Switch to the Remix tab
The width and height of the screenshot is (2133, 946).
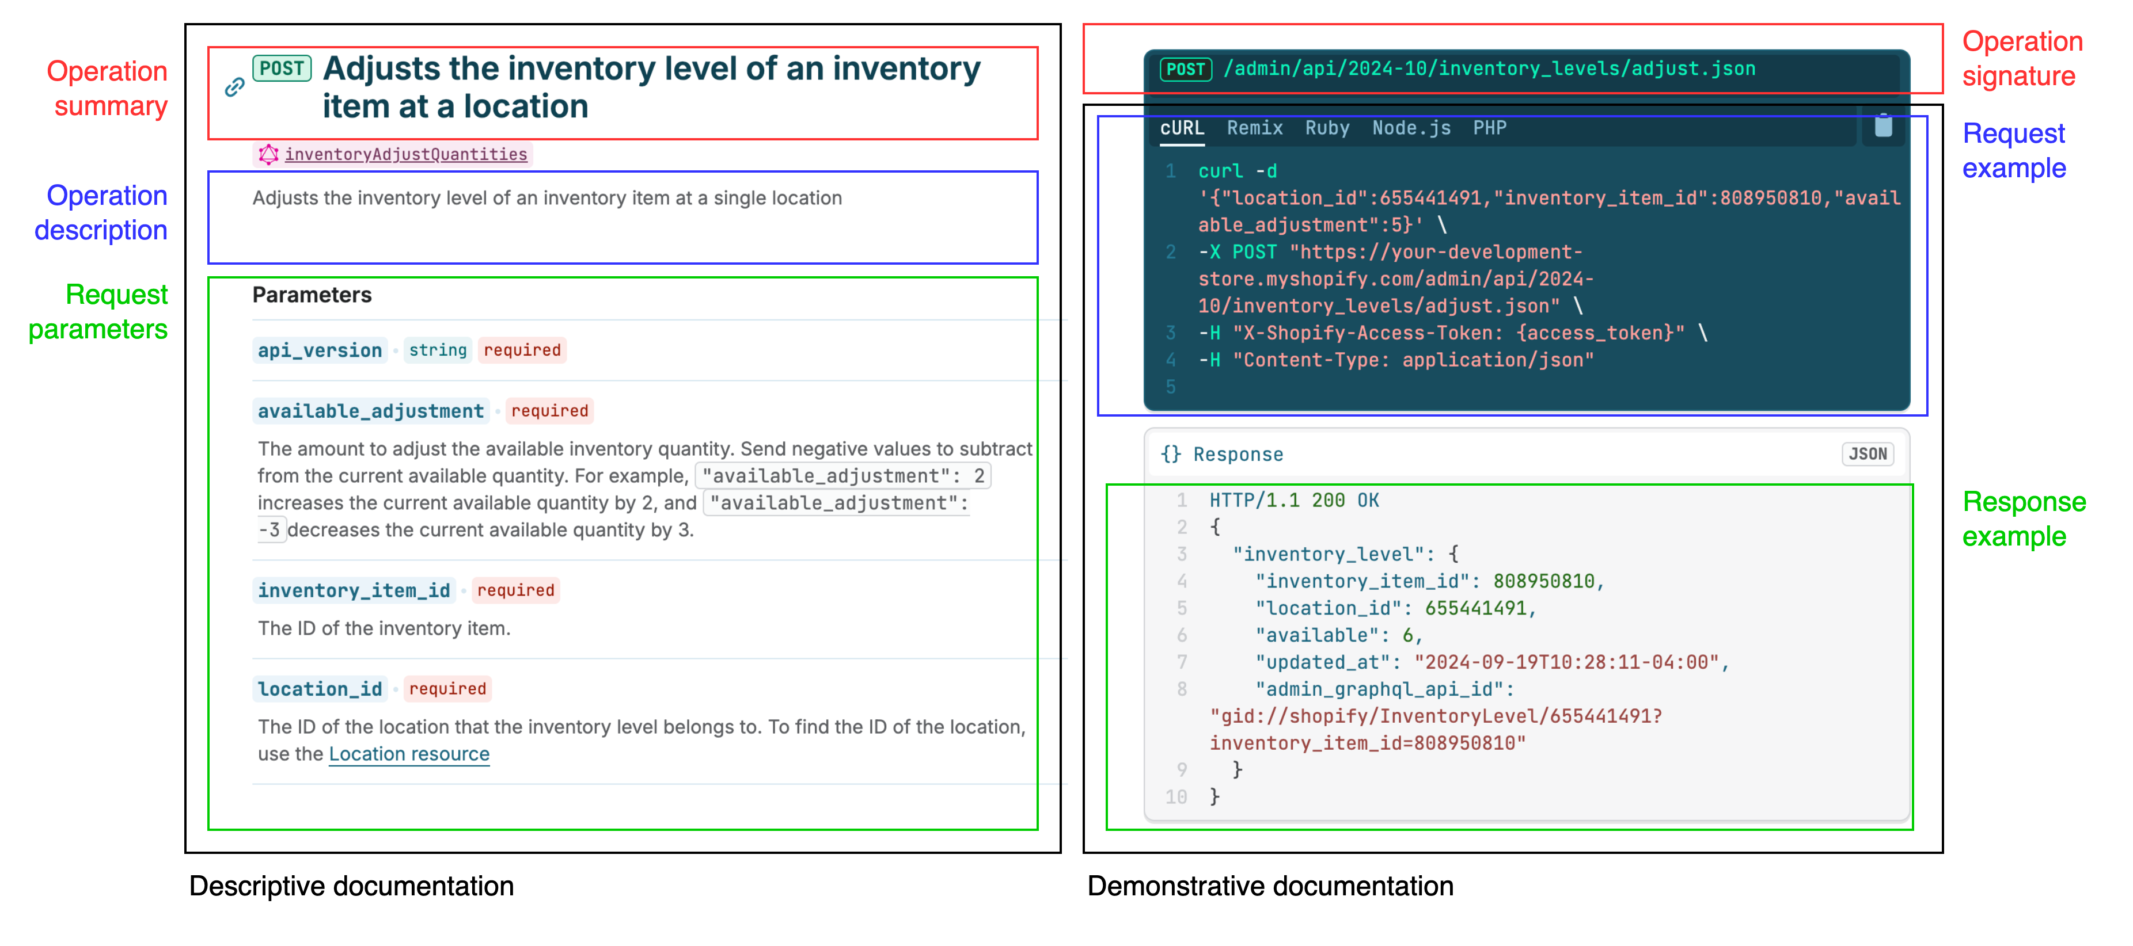(x=1254, y=128)
